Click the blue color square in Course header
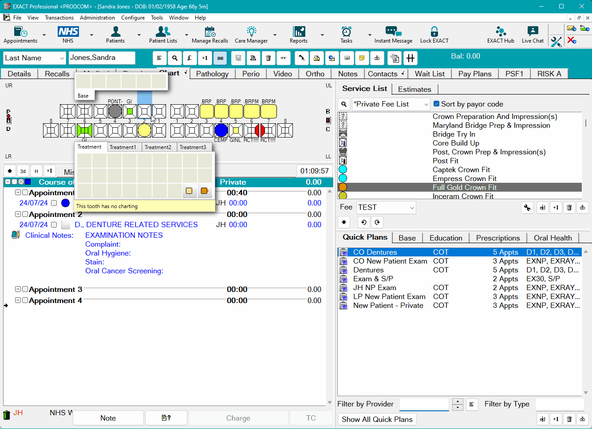The image size is (592, 429). tap(28, 182)
